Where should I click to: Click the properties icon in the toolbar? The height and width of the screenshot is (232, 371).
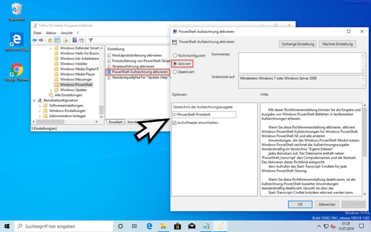click(x=82, y=40)
